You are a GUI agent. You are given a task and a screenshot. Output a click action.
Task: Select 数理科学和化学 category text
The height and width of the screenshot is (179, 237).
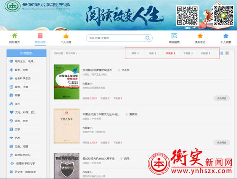coord(26,163)
